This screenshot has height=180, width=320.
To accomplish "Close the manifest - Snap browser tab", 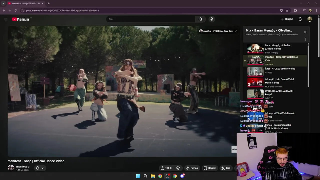I will 43,3.
